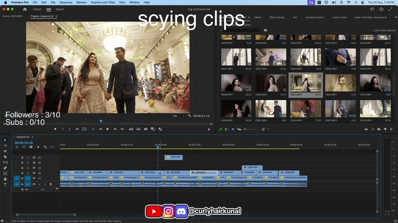Switch to Essential Graphics tab

point(315,17)
